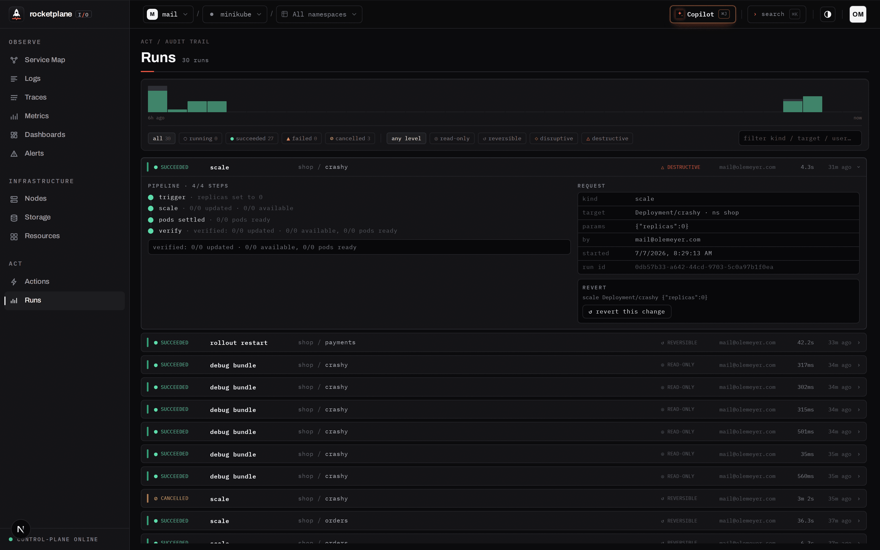Click the trigger pipeline step
Viewport: 880px width, 550px height.
(x=205, y=197)
